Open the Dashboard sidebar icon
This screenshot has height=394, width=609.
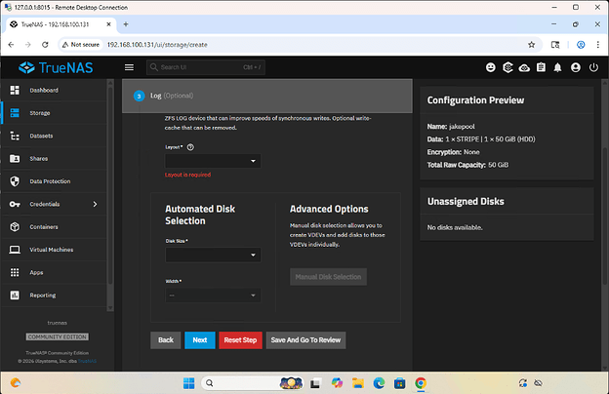click(x=15, y=90)
